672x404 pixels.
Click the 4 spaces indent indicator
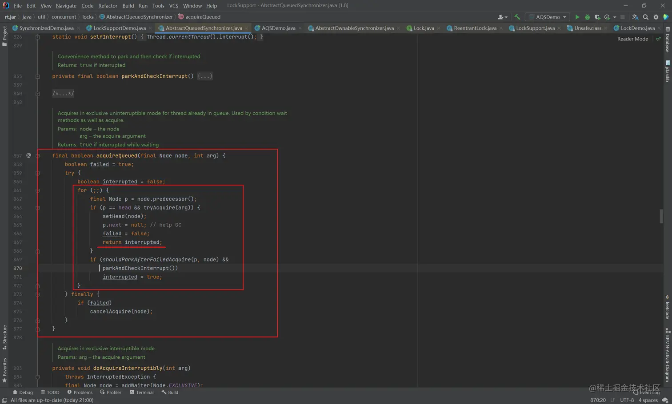pyautogui.click(x=648, y=400)
